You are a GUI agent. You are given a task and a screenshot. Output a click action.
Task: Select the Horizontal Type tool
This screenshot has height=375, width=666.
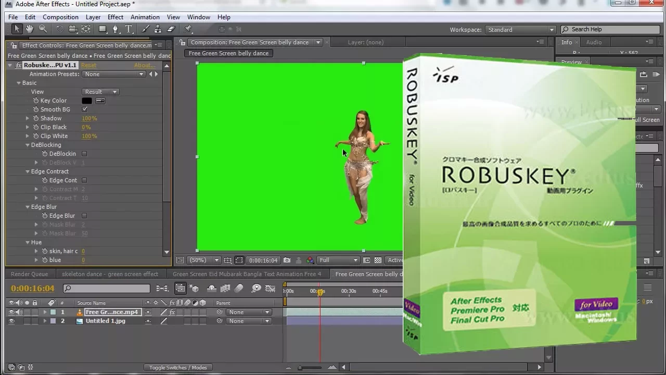[x=129, y=29]
